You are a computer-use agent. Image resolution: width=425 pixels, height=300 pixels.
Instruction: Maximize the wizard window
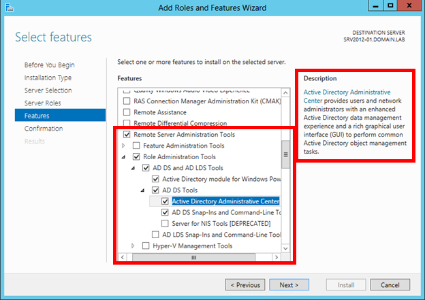pyautogui.click(x=390, y=5)
